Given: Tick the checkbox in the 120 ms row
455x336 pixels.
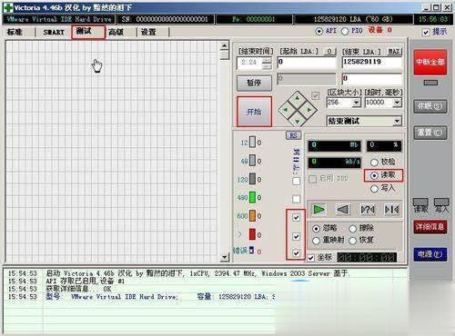Looking at the screenshot, I should tap(296, 181).
